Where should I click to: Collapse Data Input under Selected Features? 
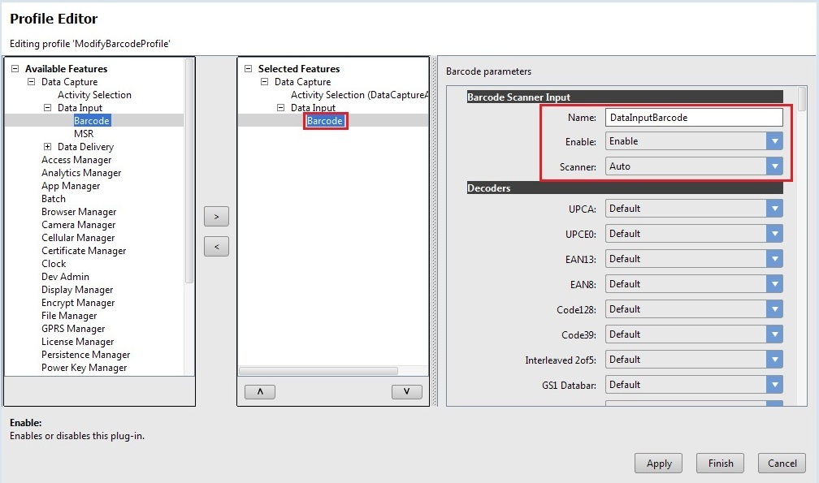281,108
